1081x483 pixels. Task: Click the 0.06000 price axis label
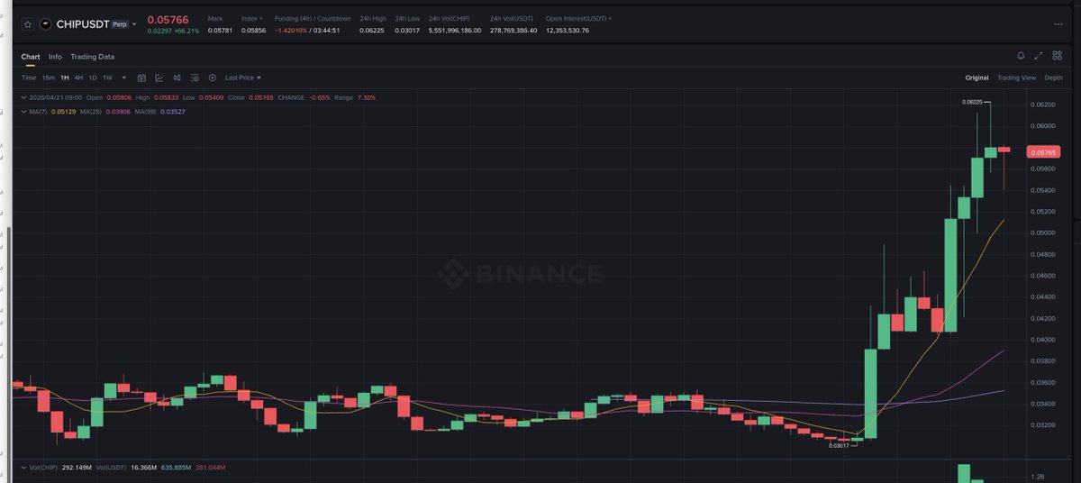[1043, 126]
